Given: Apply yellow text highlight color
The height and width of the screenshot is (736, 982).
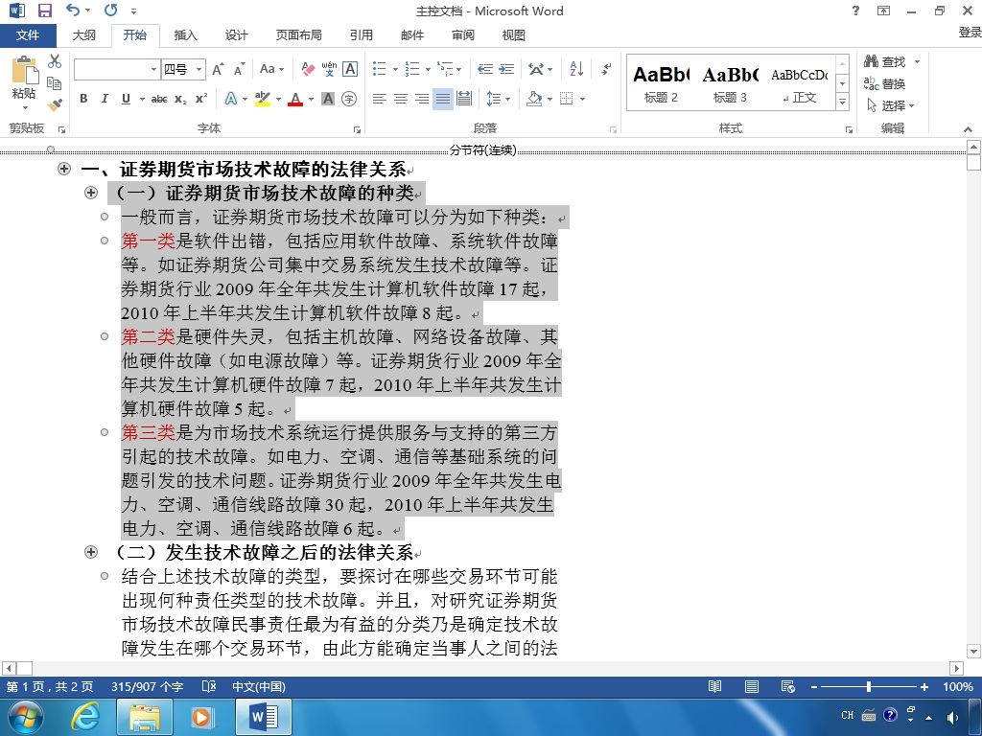Looking at the screenshot, I should (263, 99).
